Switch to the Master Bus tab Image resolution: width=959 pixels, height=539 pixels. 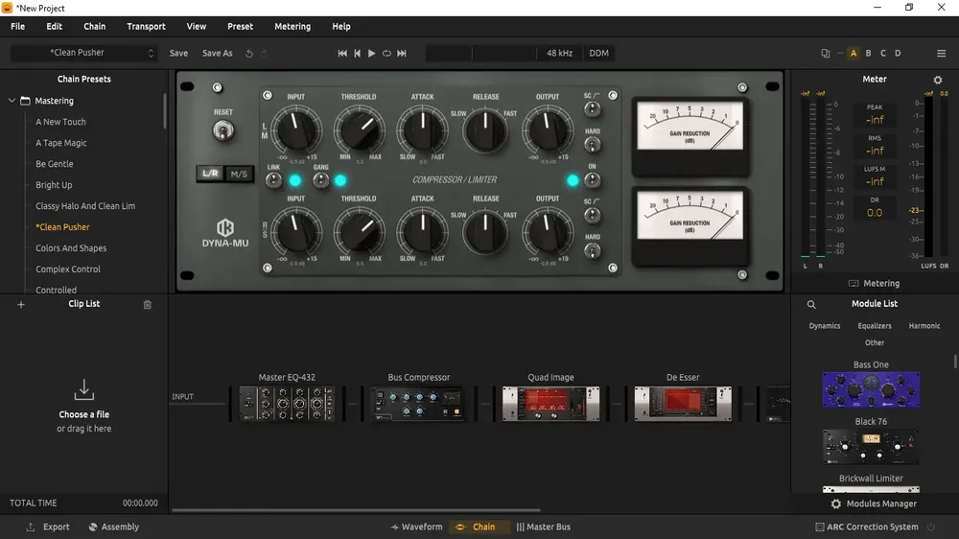(543, 527)
